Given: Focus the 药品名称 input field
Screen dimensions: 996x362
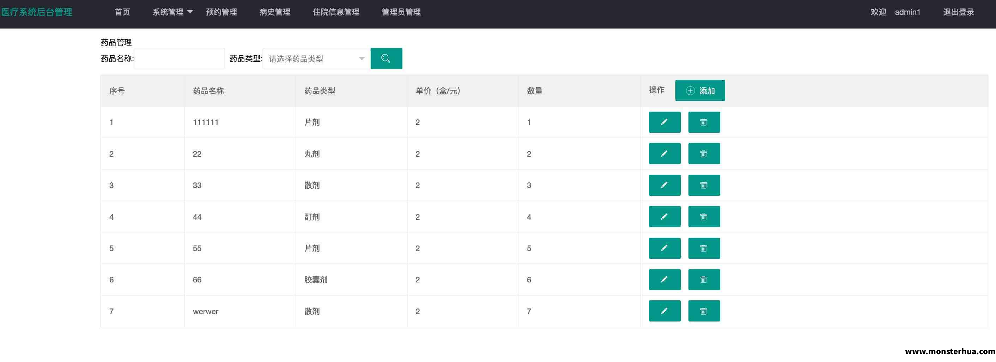Looking at the screenshot, I should (x=180, y=59).
